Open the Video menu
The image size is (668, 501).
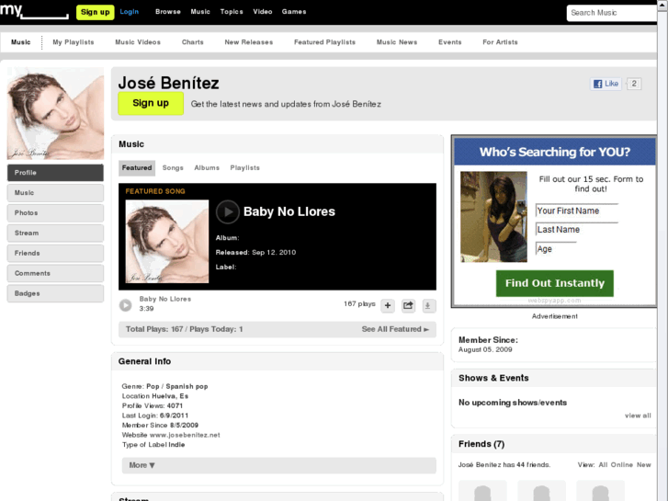pos(263,12)
